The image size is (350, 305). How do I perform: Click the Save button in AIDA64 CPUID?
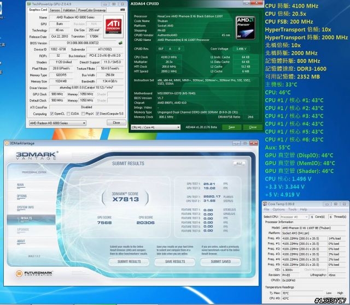pos(232,127)
